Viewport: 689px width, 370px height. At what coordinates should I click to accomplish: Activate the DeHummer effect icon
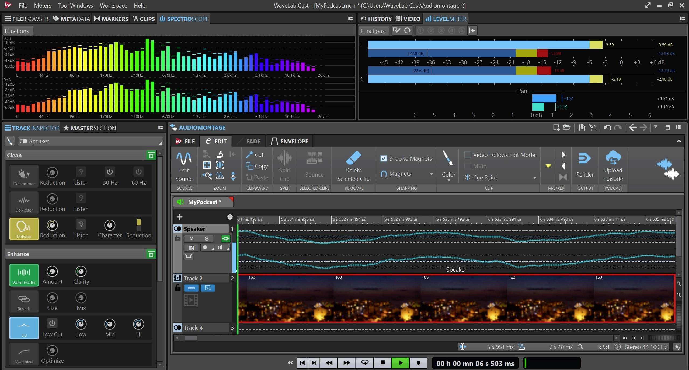(x=24, y=176)
